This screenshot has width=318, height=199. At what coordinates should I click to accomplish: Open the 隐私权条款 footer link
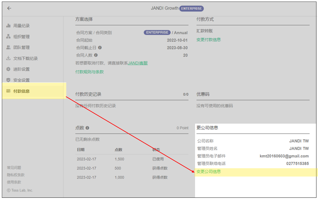(x=16, y=175)
